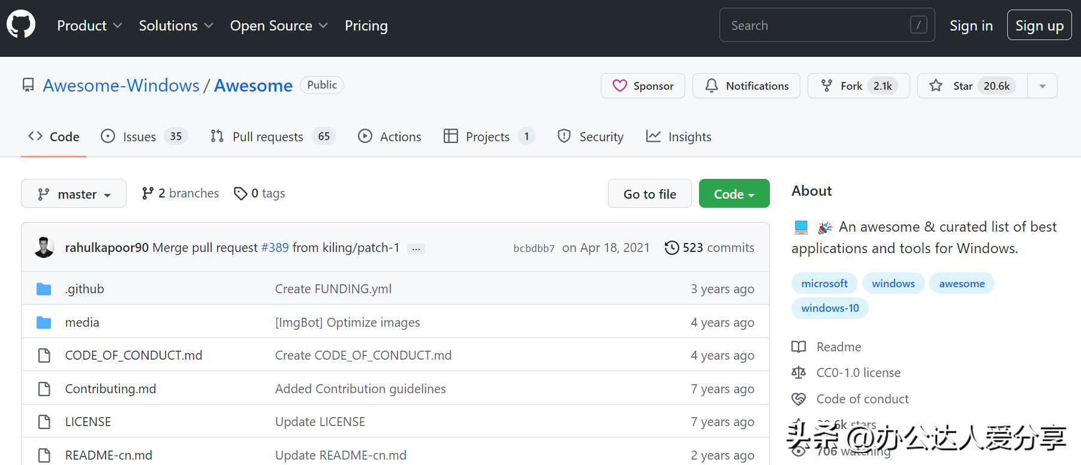The image size is (1081, 465).
Task: Open the Awesome-Windows owner link
Action: point(121,86)
